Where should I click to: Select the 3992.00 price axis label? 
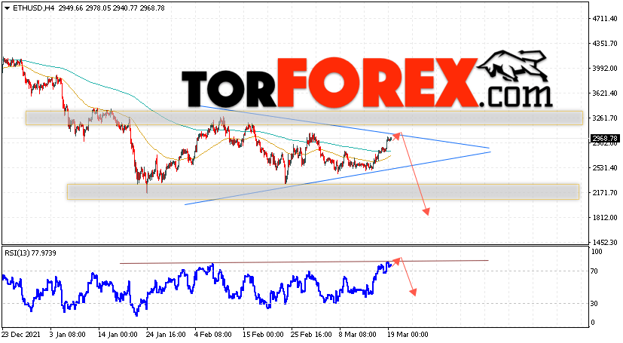(604, 69)
